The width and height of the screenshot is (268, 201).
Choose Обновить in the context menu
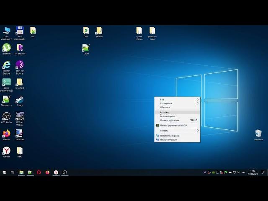(x=177, y=107)
